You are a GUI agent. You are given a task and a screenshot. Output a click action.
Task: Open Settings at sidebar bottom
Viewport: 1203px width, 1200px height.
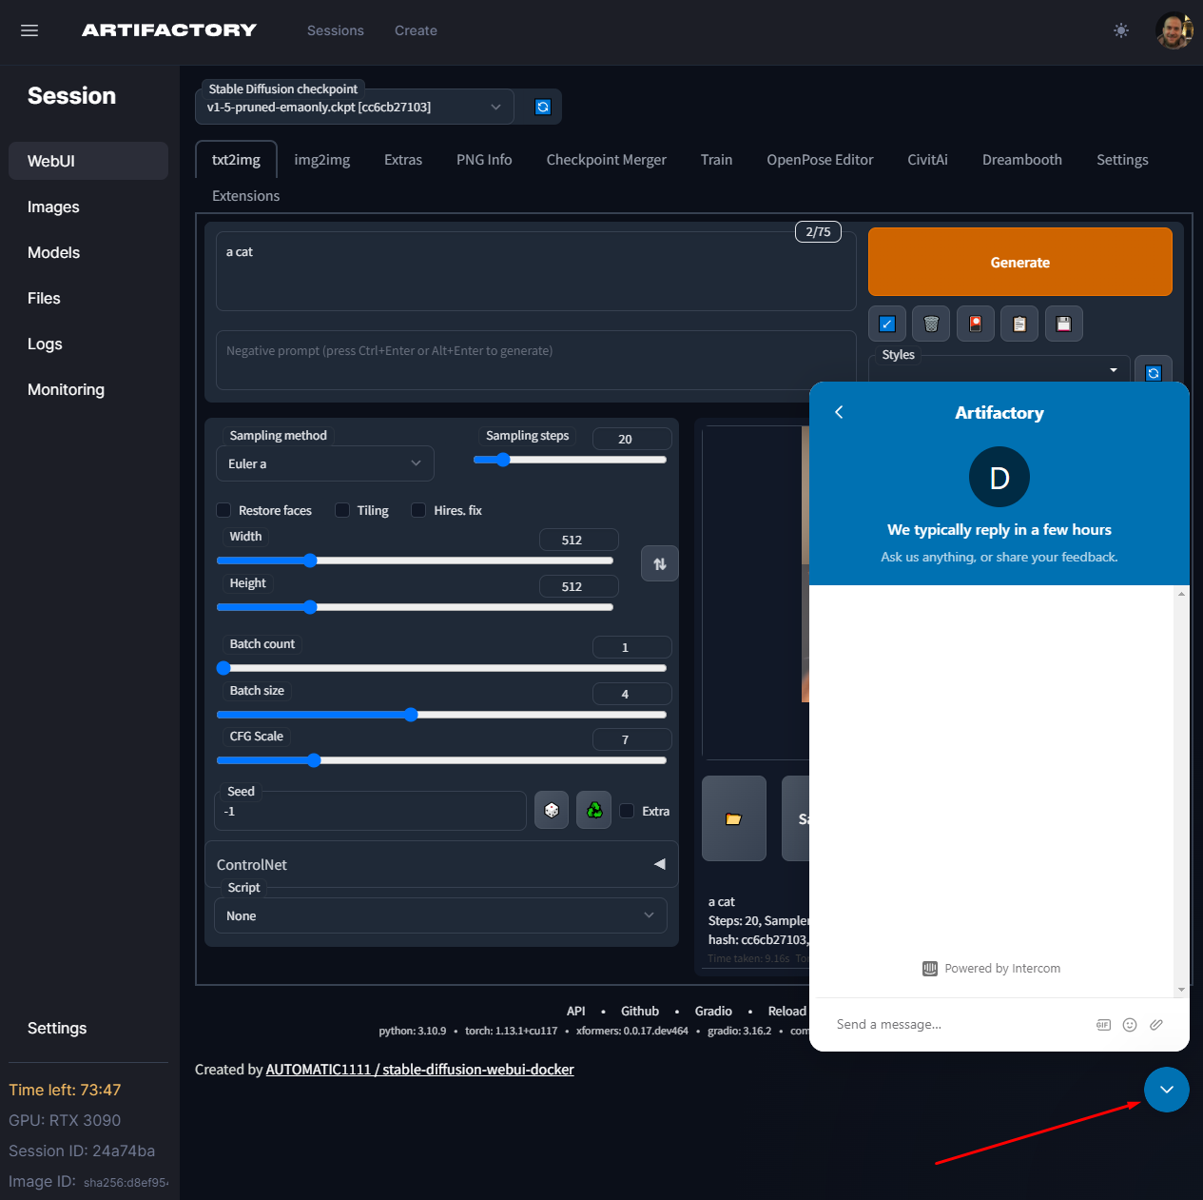[57, 1028]
